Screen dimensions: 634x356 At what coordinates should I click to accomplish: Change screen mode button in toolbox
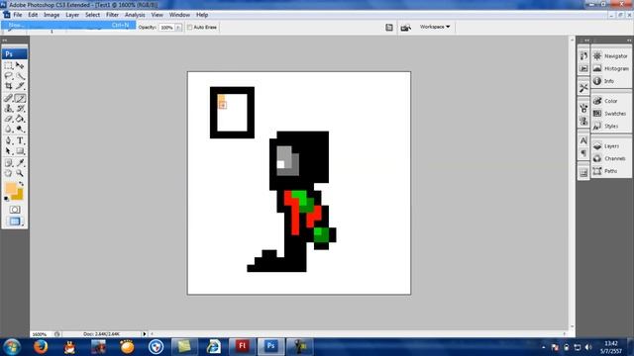tap(15, 222)
